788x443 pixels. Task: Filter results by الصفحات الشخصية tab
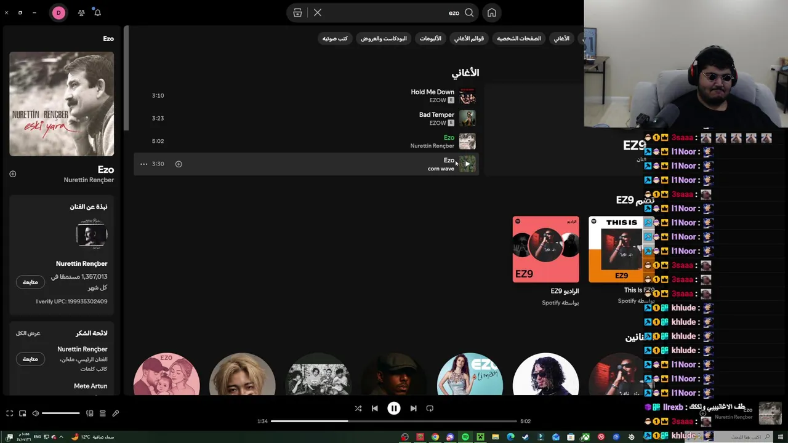(x=519, y=38)
